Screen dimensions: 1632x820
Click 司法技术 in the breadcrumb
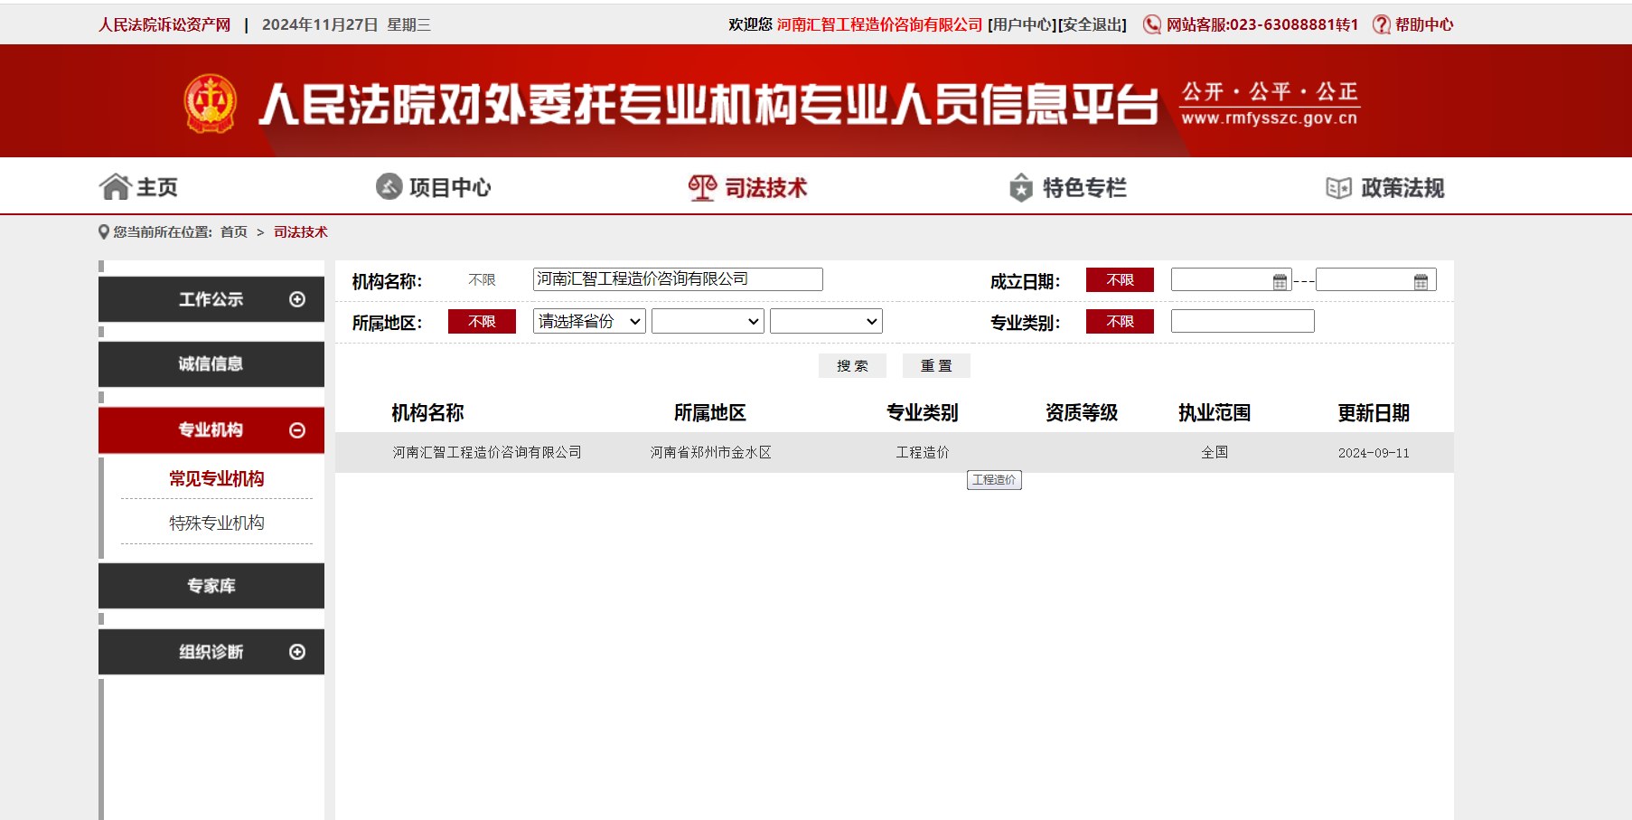(301, 232)
